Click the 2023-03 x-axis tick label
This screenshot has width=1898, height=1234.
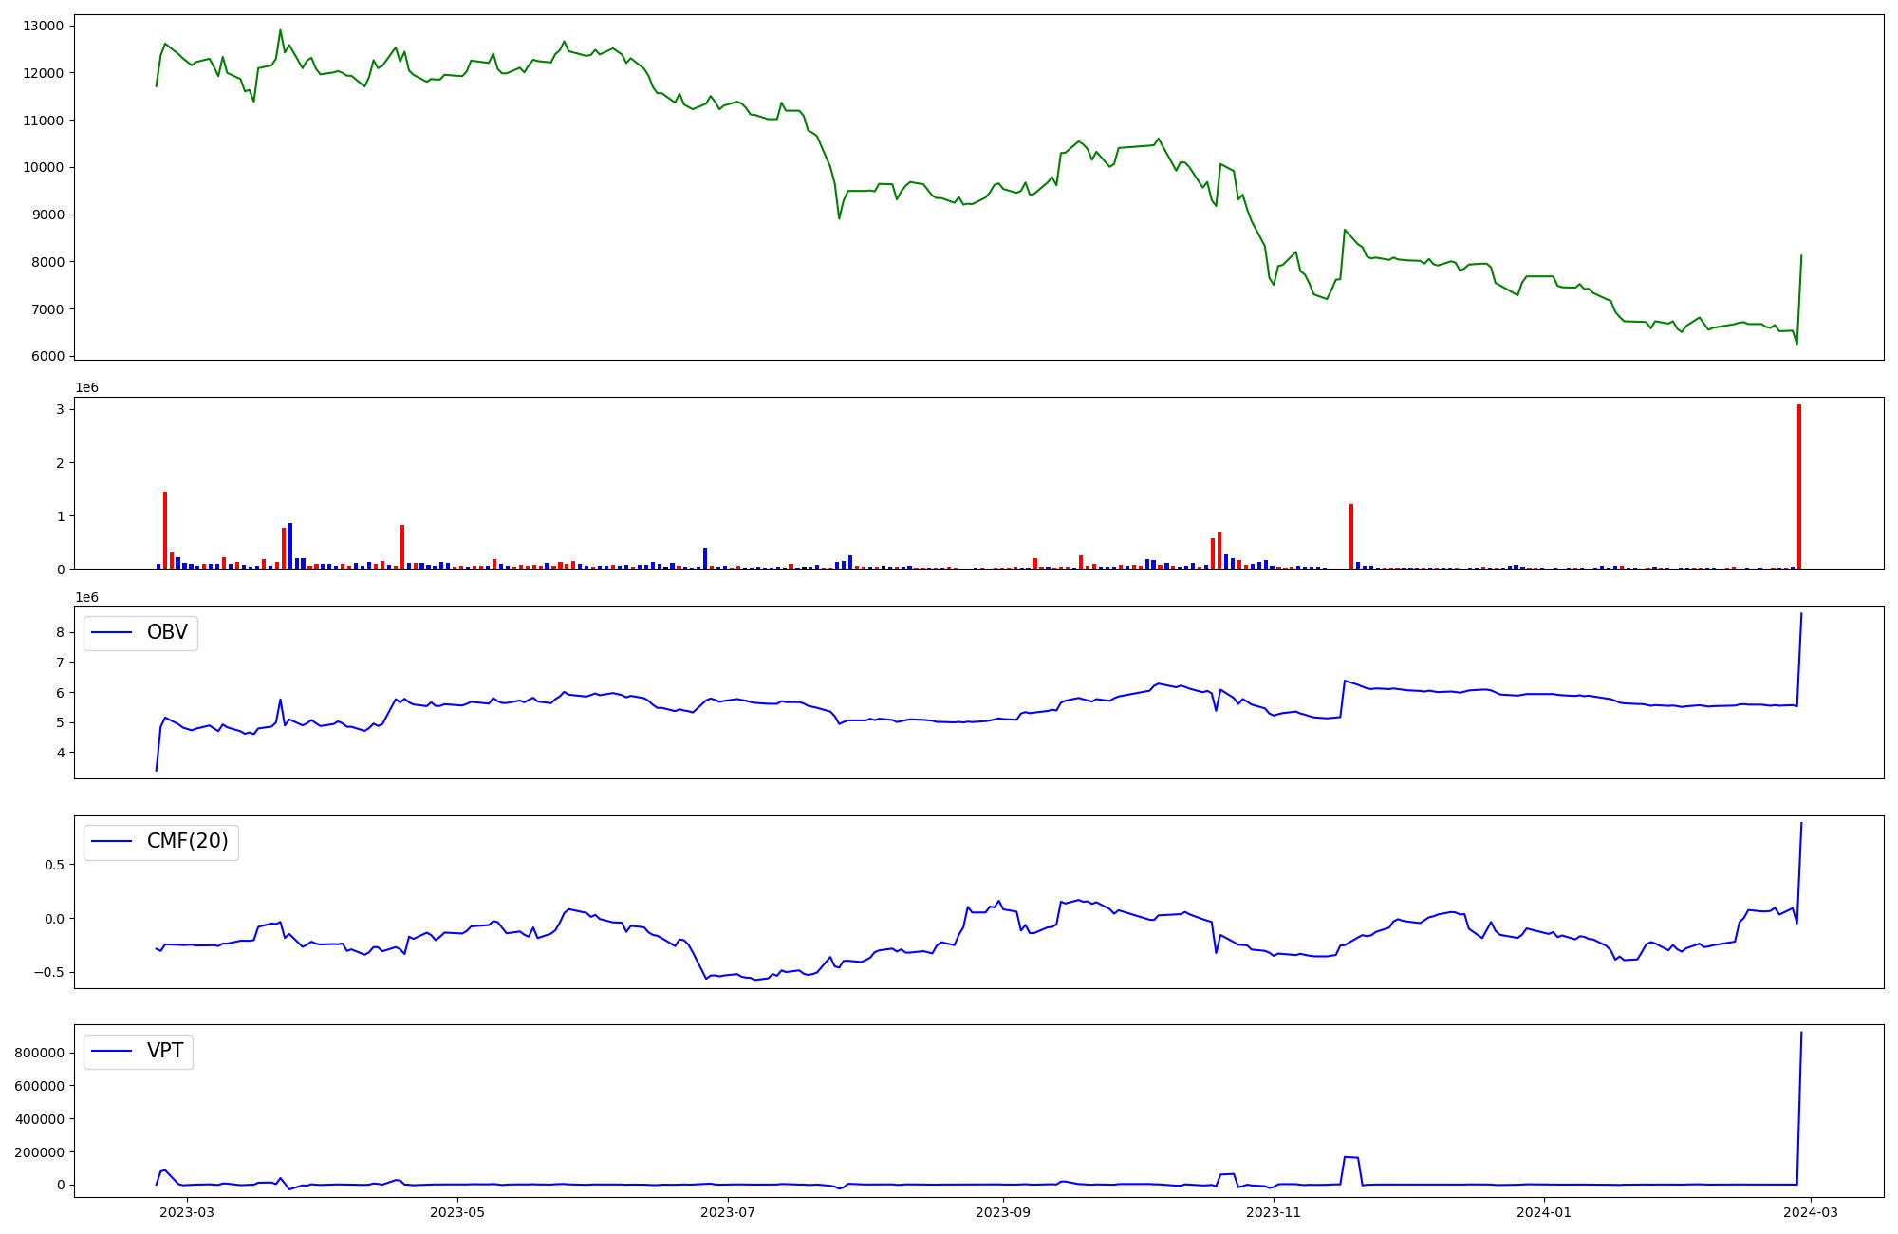coord(187,1212)
